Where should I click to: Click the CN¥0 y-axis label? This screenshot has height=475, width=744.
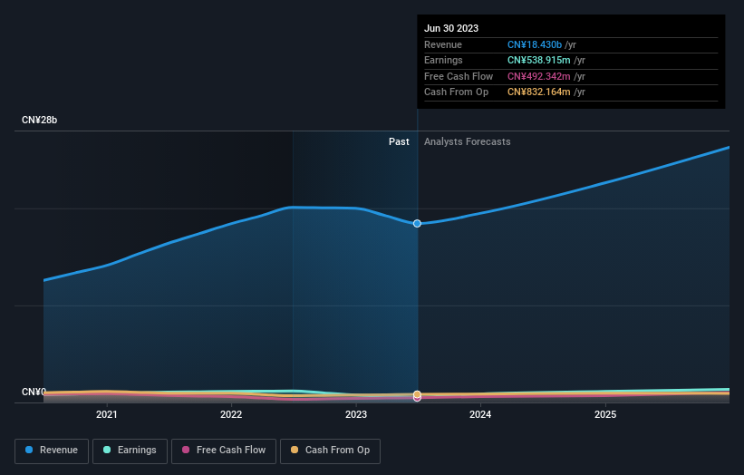[x=34, y=392]
